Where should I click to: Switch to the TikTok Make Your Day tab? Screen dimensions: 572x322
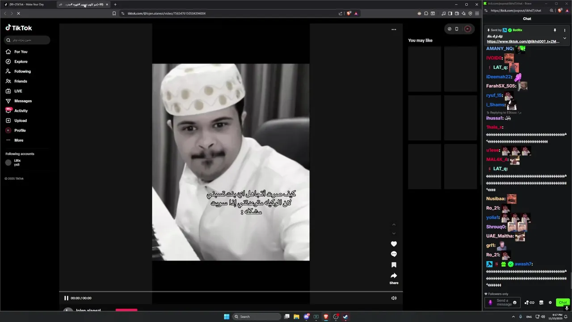tap(27, 4)
